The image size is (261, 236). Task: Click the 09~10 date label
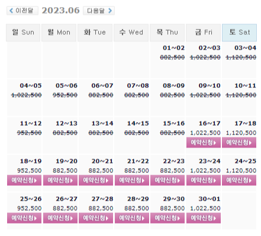pos(210,86)
